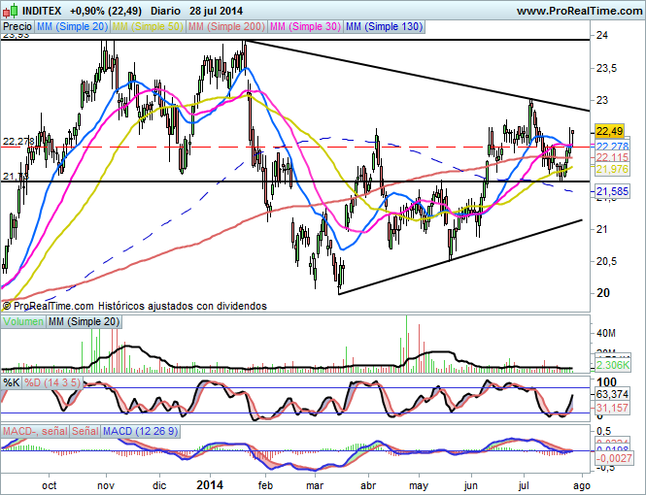This screenshot has height=495, width=646.
Task: Open the ProRealTime.com website link
Action: (x=579, y=11)
